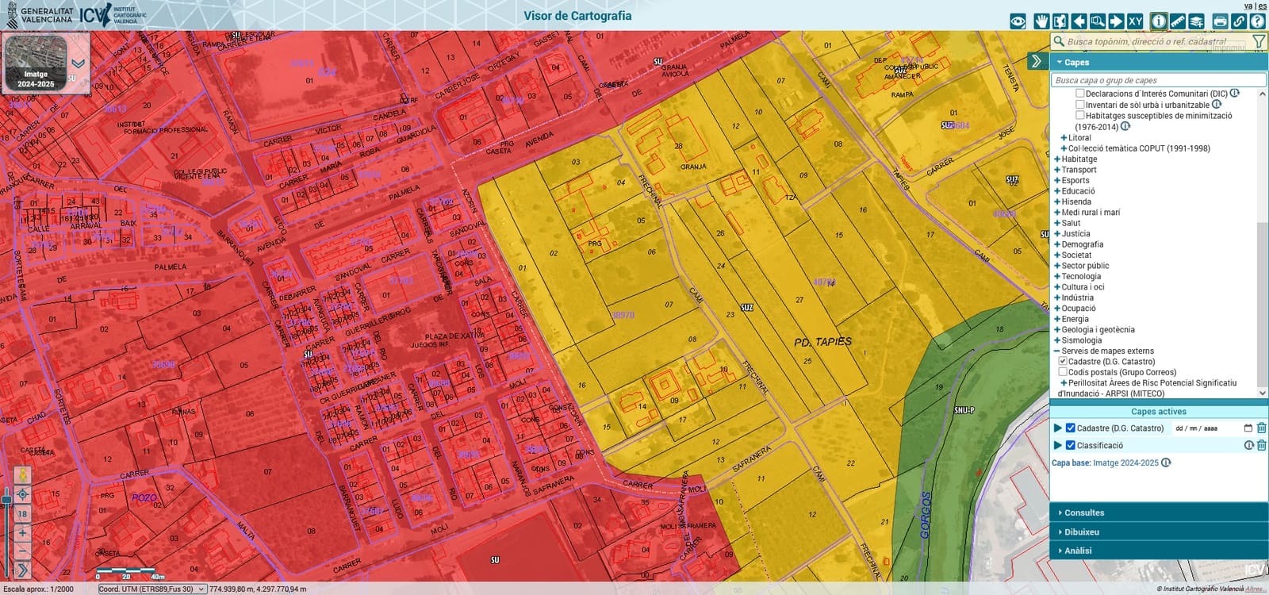The height and width of the screenshot is (595, 1269).
Task: Expand the Dibuixeu section
Action: [1082, 532]
